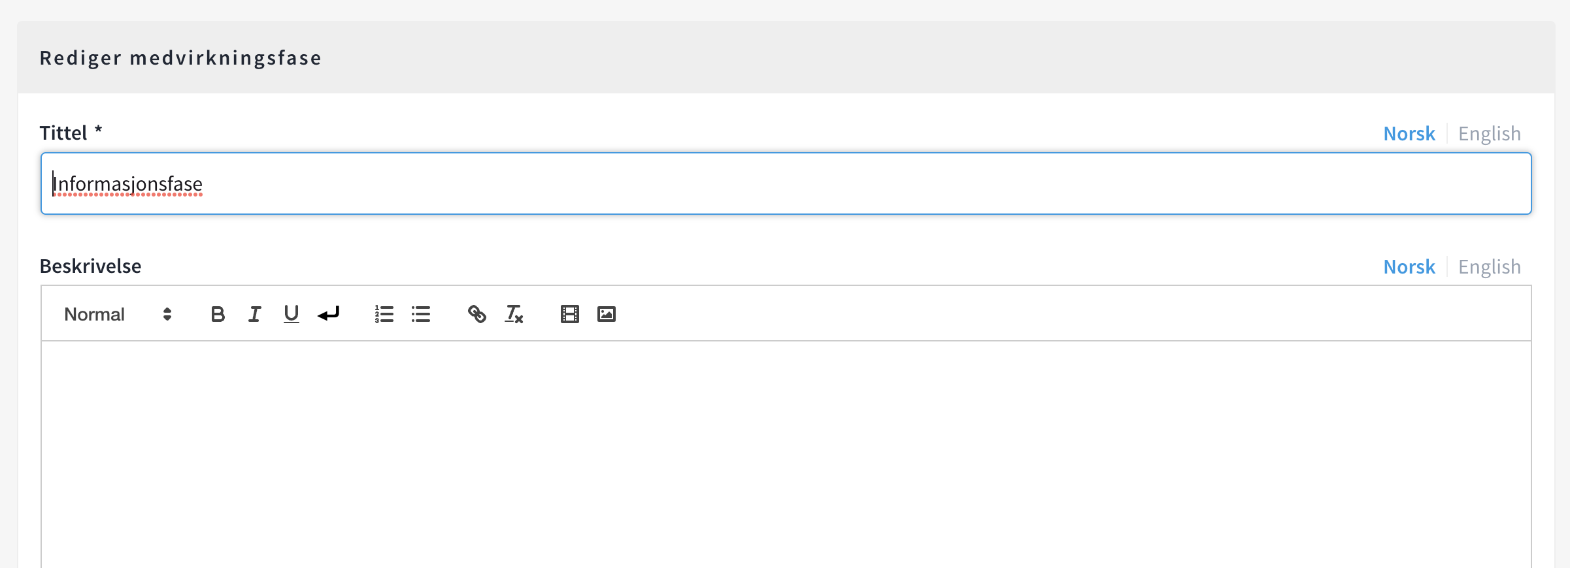Image resolution: width=1570 pixels, height=568 pixels.
Task: Toggle bold formatting in description editor
Action: coord(218,315)
